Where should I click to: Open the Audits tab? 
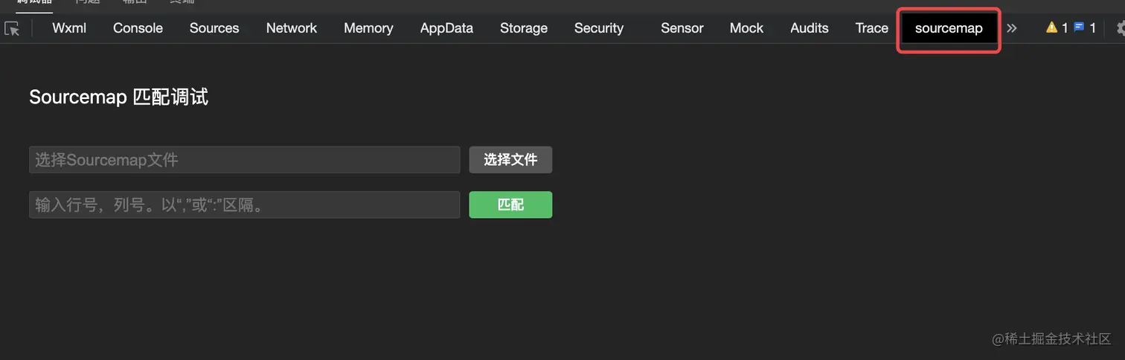point(810,28)
